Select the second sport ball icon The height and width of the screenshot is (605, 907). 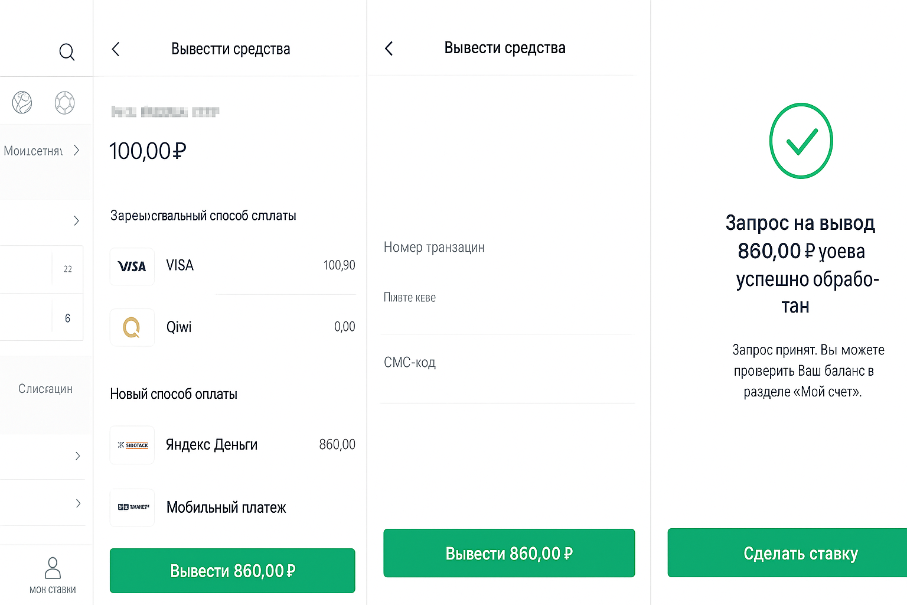click(64, 102)
